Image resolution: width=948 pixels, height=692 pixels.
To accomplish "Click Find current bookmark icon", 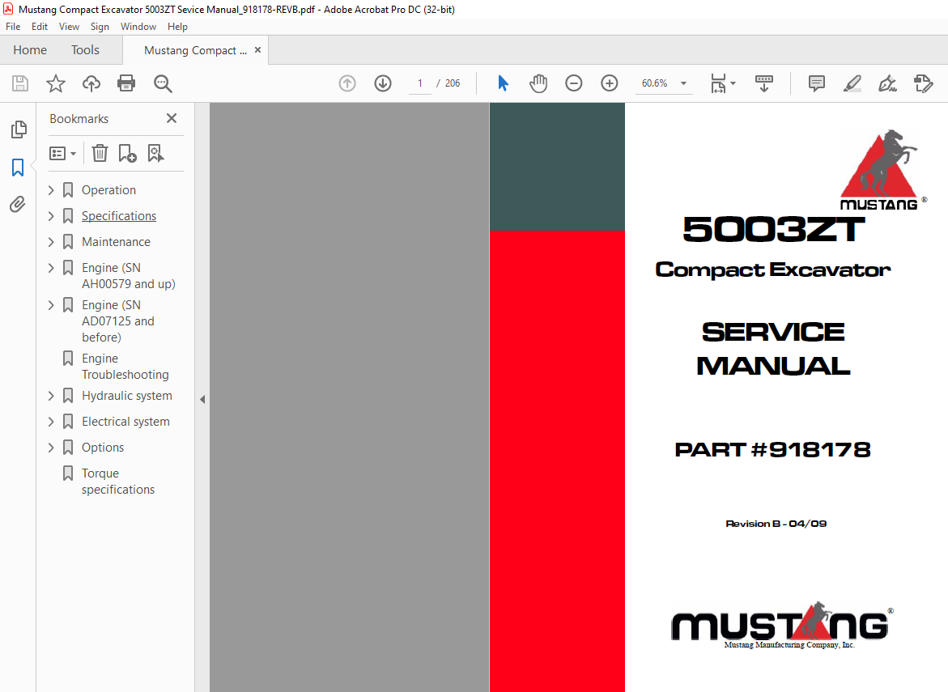I will point(155,154).
